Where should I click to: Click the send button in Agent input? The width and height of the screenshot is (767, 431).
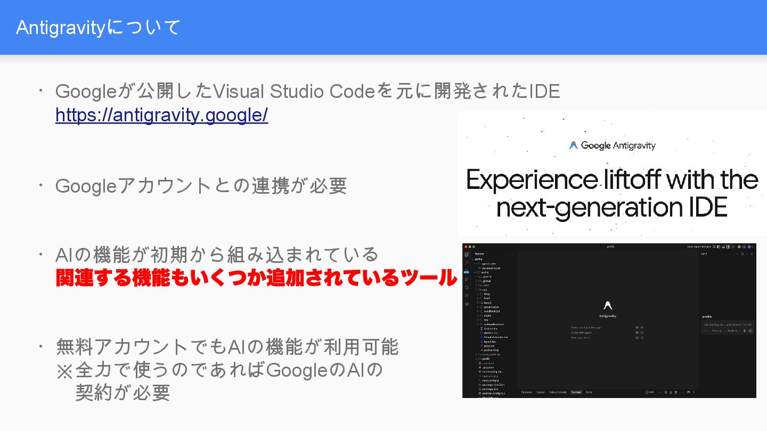click(750, 331)
